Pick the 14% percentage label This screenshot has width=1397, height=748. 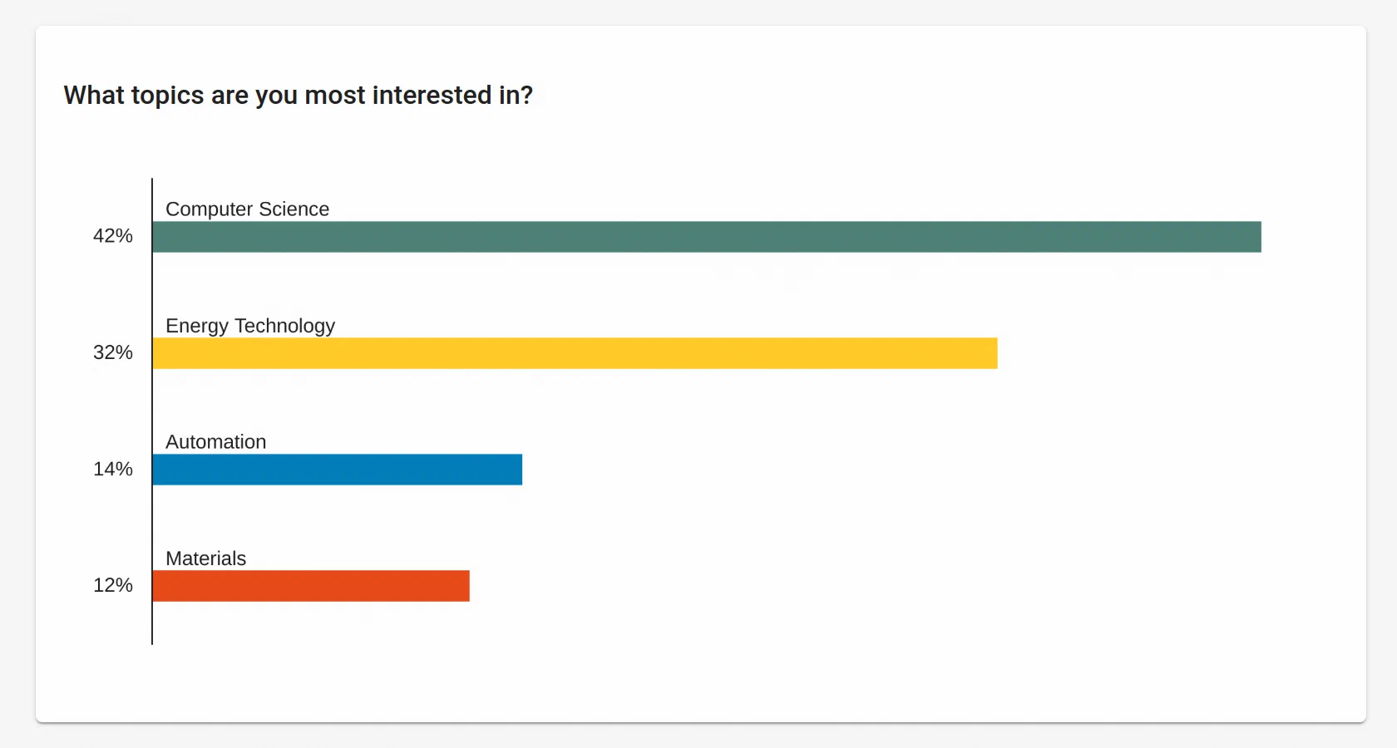pyautogui.click(x=113, y=469)
